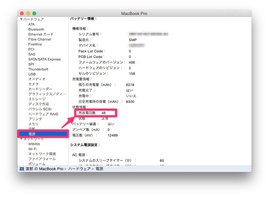The image size is (269, 197).
Task: Open SATA/SATA Express in the sidebar
Action: pyautogui.click(x=44, y=59)
